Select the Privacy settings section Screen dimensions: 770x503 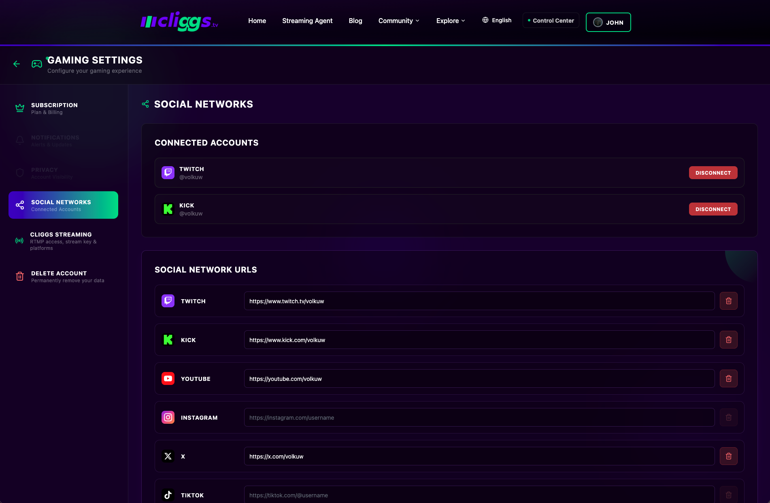pos(63,173)
